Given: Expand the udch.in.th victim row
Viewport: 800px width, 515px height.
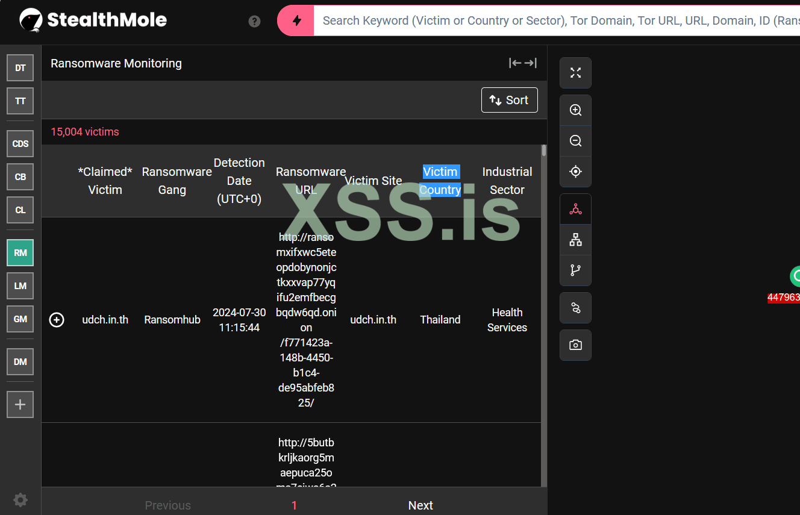Looking at the screenshot, I should pos(57,320).
